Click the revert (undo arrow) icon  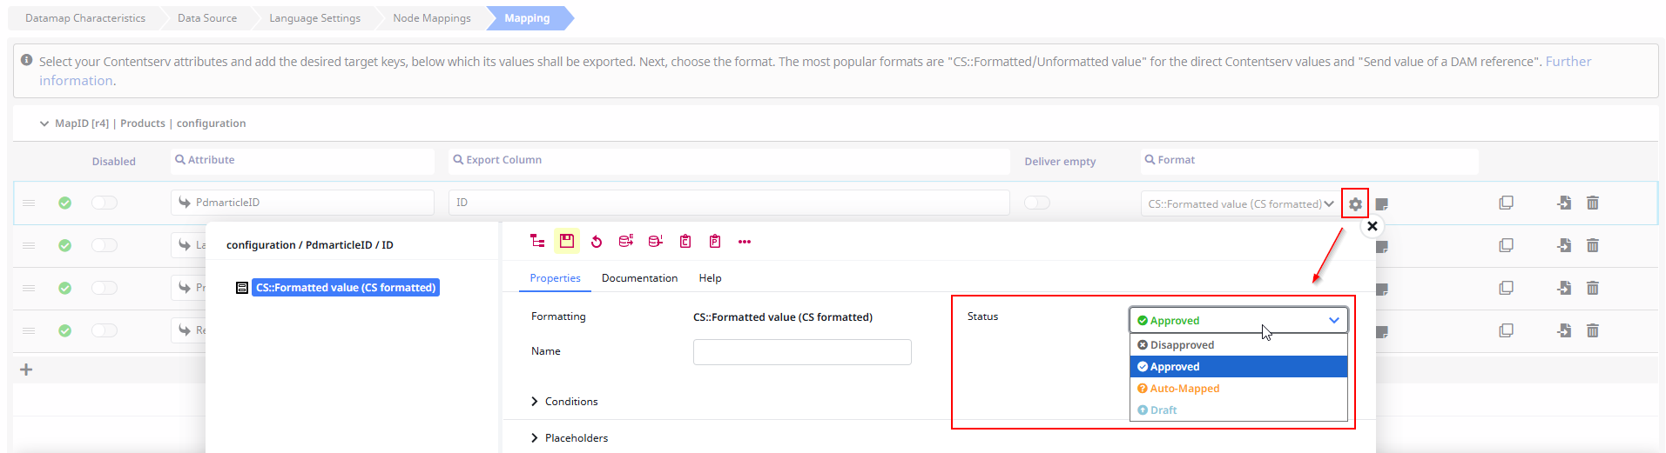pyautogui.click(x=597, y=242)
